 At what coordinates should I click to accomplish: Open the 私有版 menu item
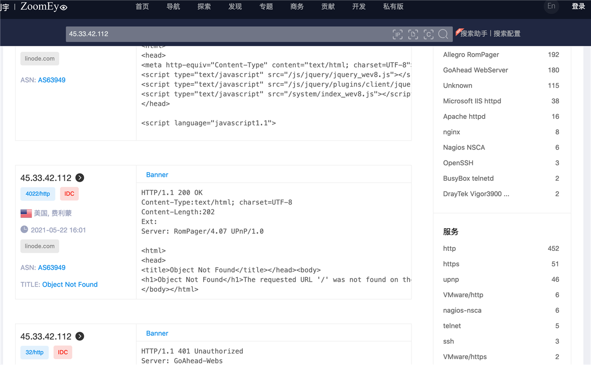click(x=393, y=6)
